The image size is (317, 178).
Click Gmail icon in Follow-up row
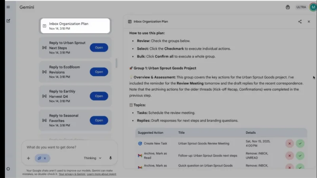click(140, 155)
